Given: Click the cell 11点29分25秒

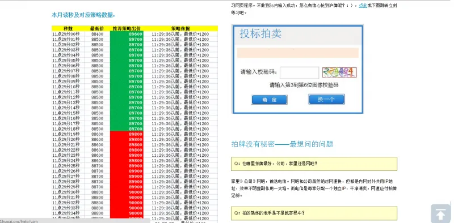Looking at the screenshot, I should tap(68, 166).
